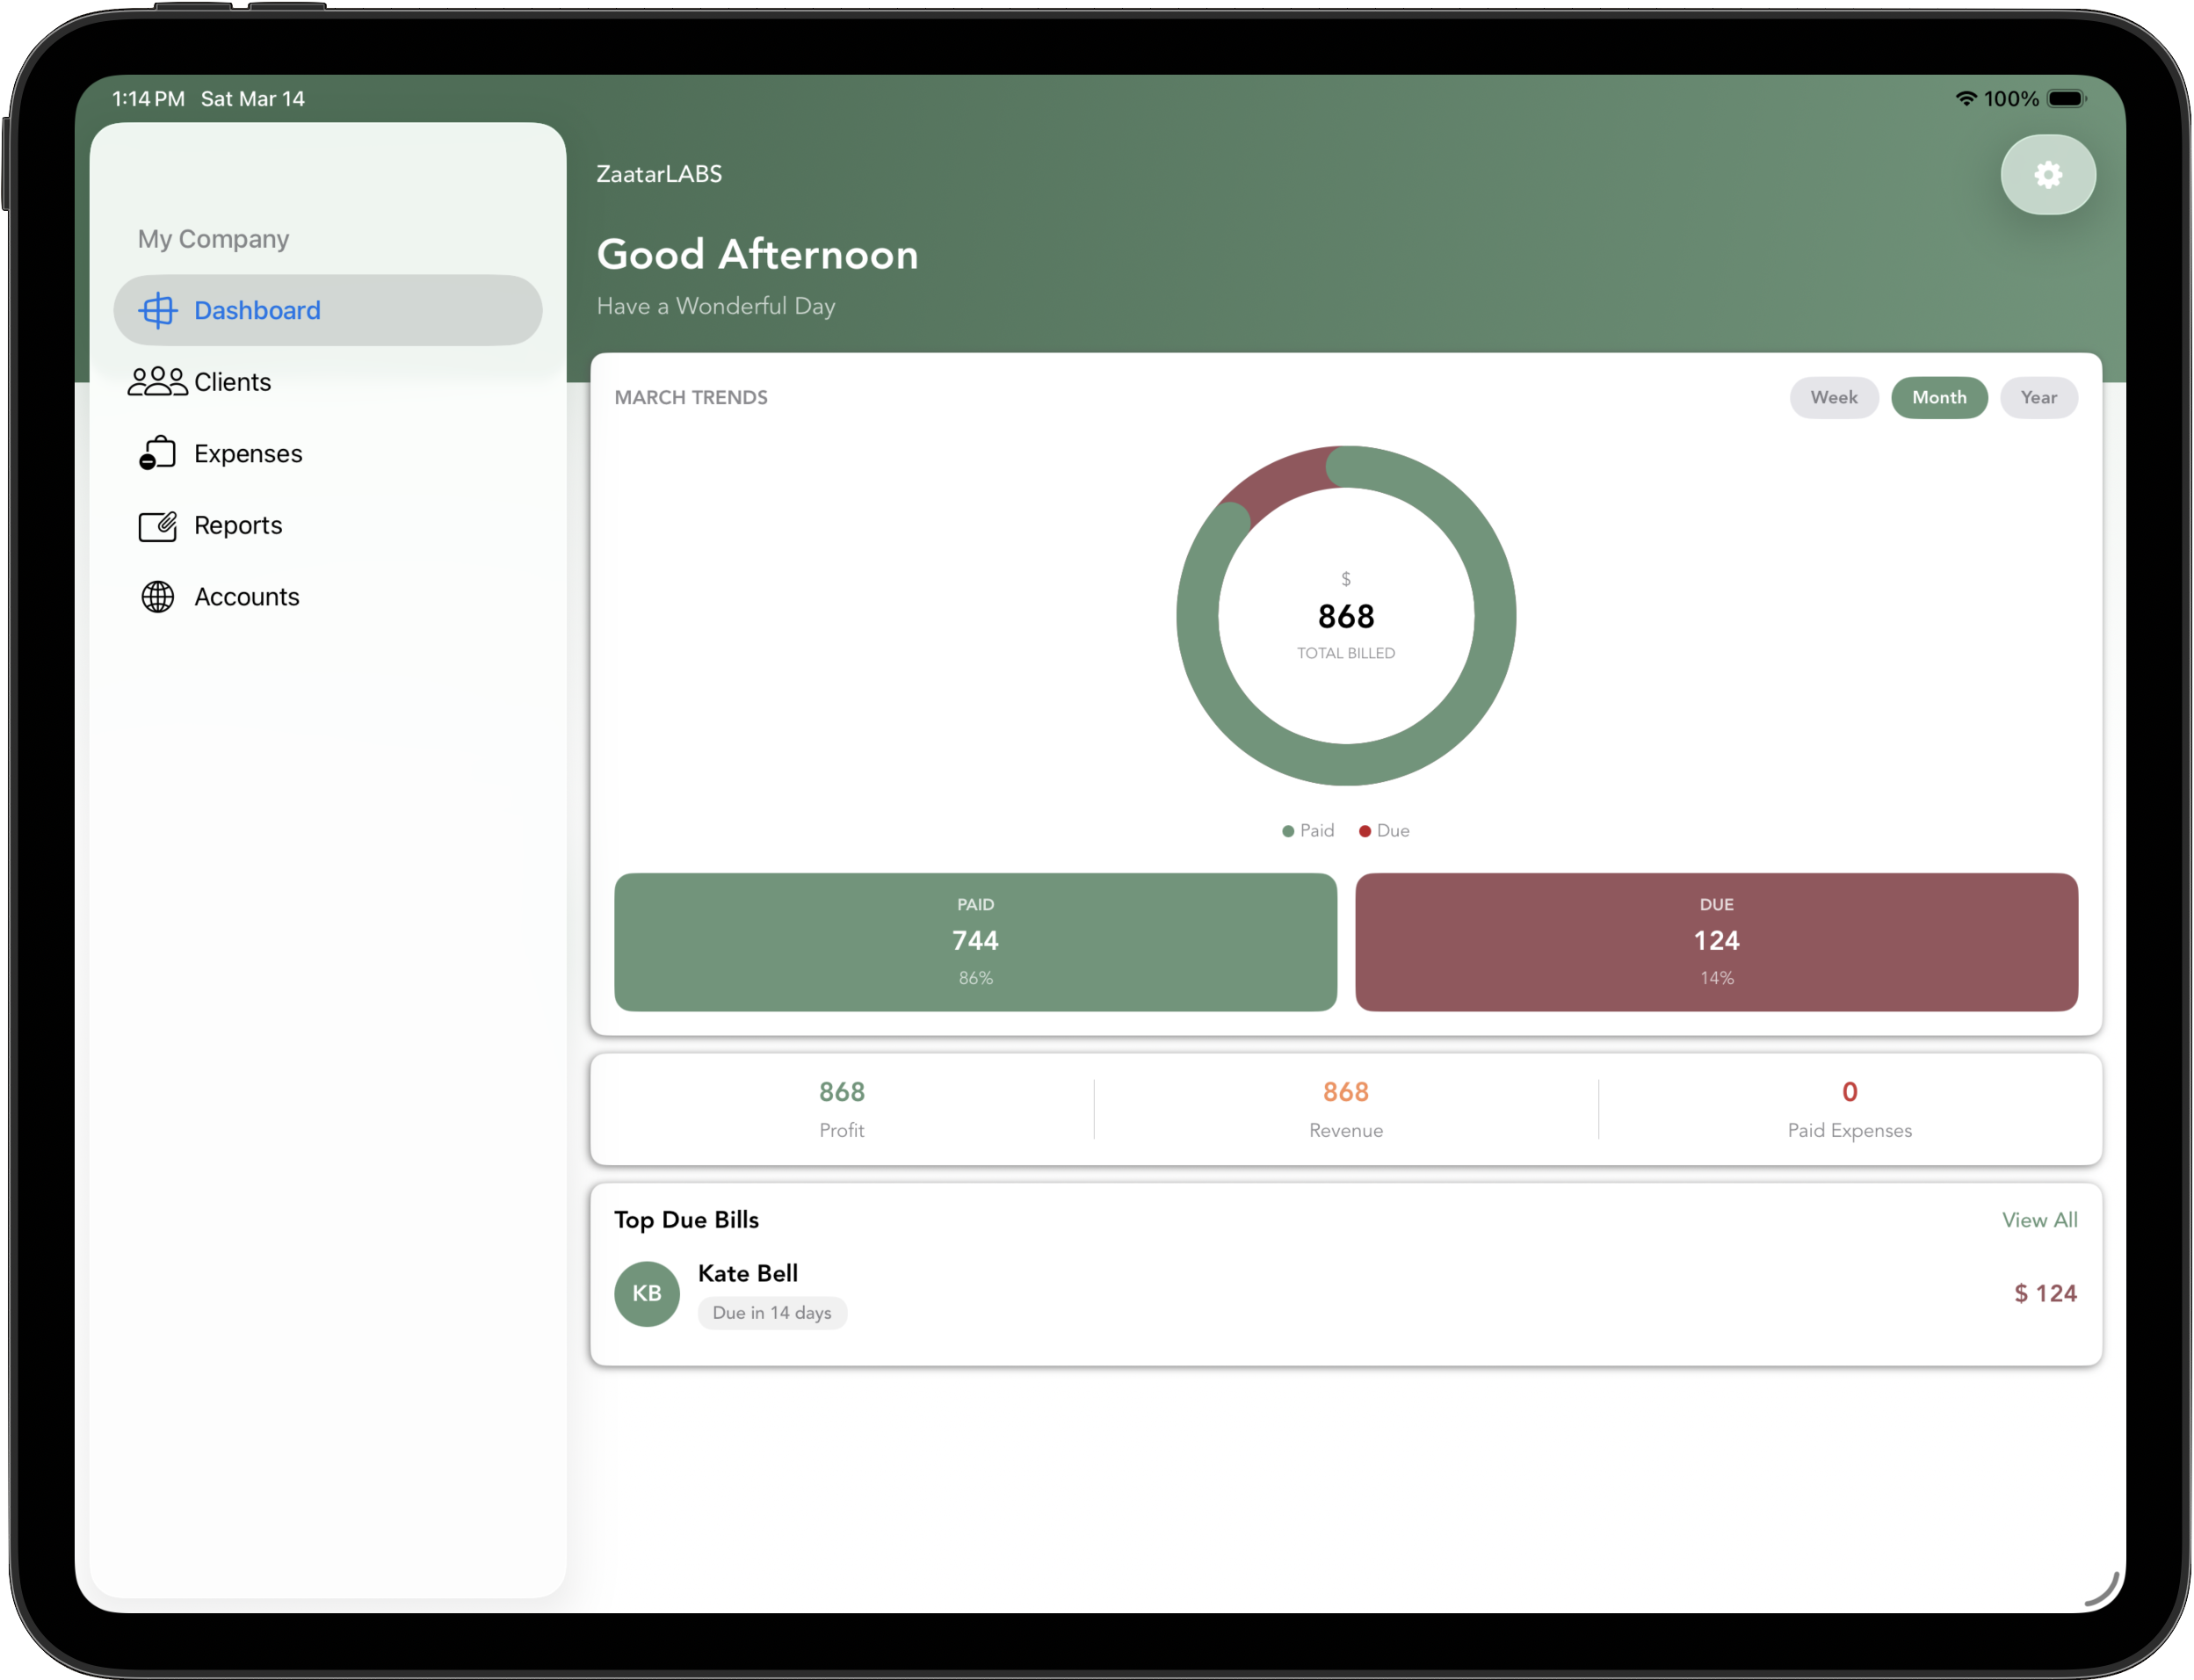
Task: Switch trends to Week view
Action: point(1834,397)
